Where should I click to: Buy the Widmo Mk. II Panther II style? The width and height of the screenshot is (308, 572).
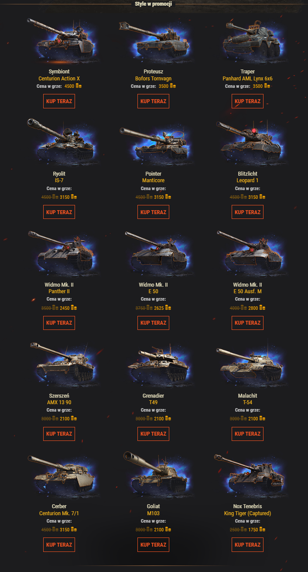(x=59, y=323)
